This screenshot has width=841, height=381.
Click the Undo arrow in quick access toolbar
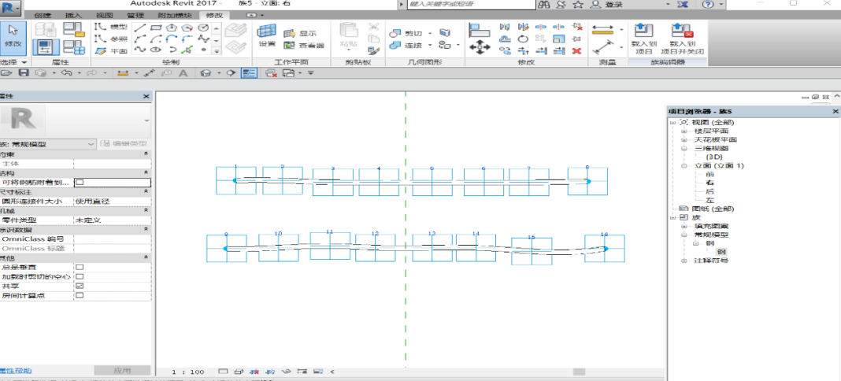click(66, 73)
